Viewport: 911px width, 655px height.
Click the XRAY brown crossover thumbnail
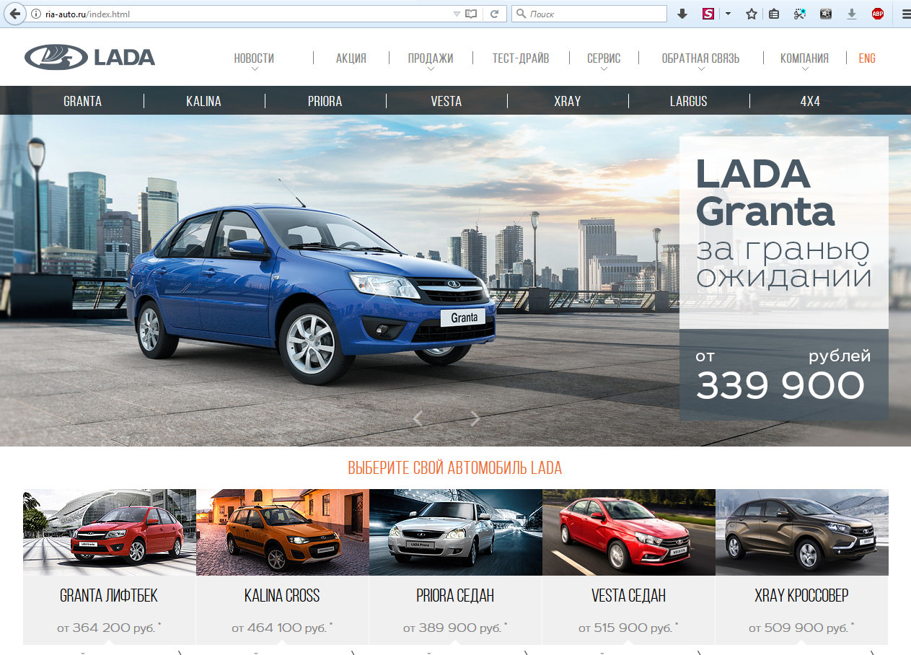click(802, 532)
